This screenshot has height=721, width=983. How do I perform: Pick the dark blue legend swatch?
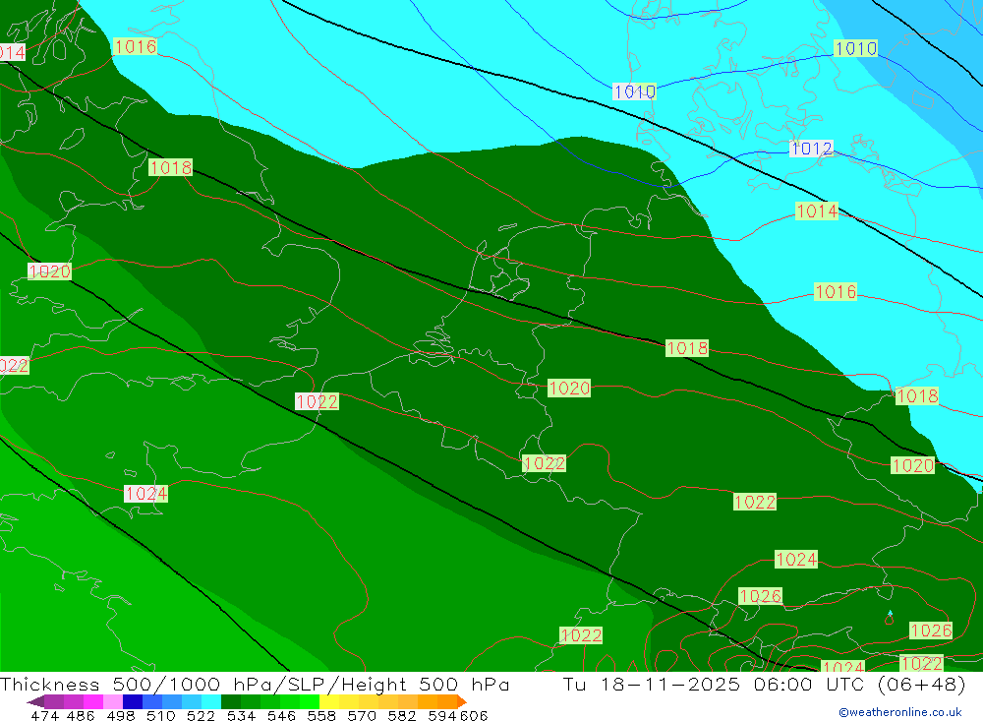[x=133, y=701]
